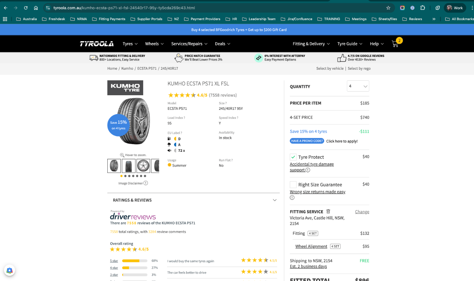Click the Kumho Tyre brand logo
Image resolution: width=474 pixels, height=281 pixels.
(x=125, y=88)
